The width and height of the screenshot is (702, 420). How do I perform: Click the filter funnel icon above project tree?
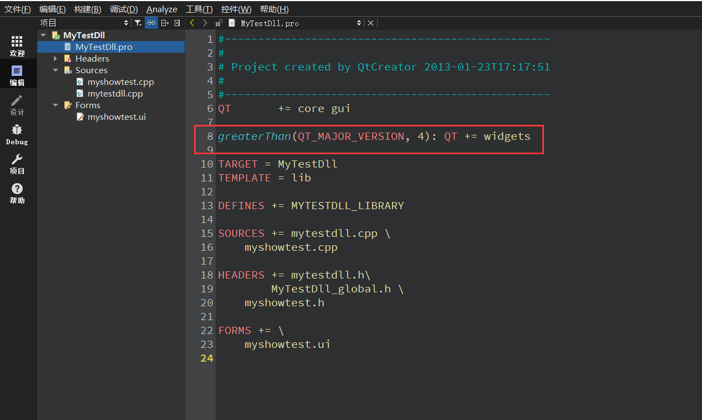[x=138, y=22]
